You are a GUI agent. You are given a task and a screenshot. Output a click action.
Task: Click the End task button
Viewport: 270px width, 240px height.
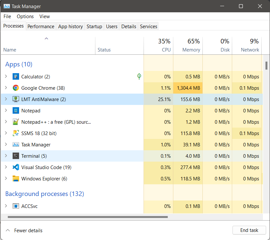coord(249,230)
